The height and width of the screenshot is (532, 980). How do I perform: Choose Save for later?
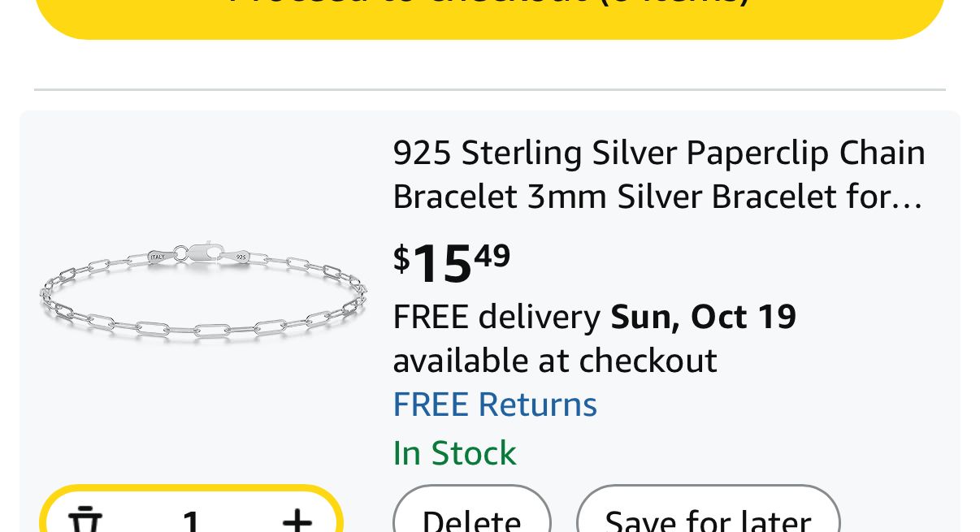point(708,518)
